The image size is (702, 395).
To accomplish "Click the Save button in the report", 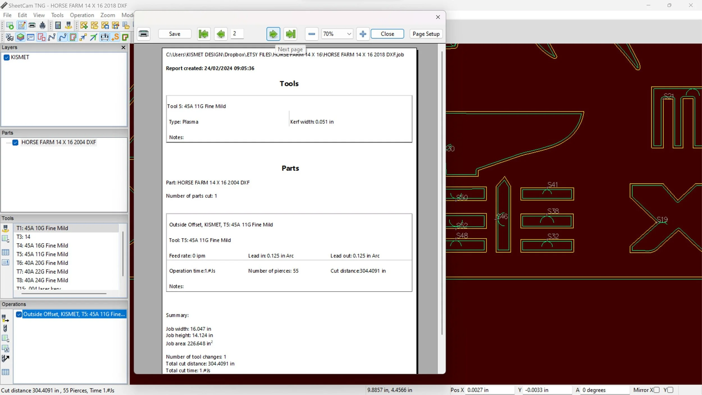I will tap(174, 34).
